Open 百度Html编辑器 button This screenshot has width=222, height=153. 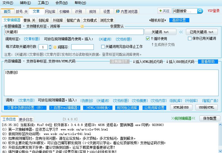65,108
